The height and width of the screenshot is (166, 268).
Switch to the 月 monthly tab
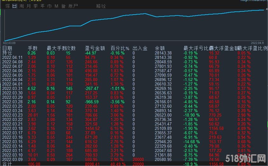(29, 6)
